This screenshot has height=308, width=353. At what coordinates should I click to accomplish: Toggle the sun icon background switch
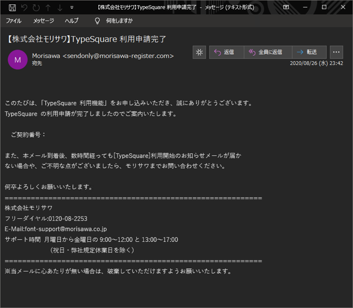(199, 52)
